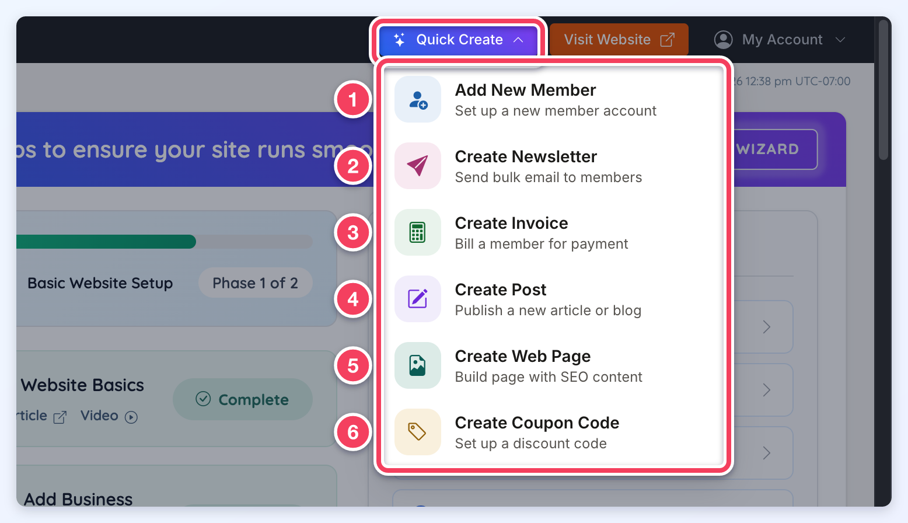Viewport: 908px width, 523px height.
Task: Click the Add New Member person icon
Action: 418,99
